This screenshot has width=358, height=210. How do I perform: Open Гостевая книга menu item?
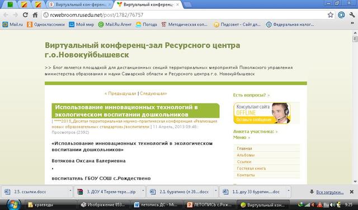pos(251,168)
